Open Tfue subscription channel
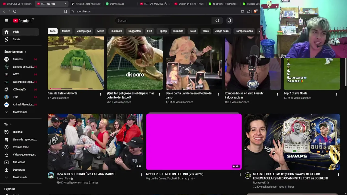The height and width of the screenshot is (195, 347). 21,97
